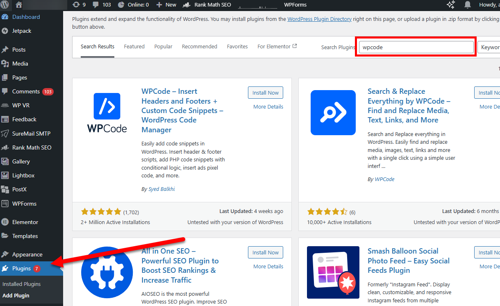Image resolution: width=500 pixels, height=306 pixels.
Task: Open Rank Math SEO in the sidebar
Action: [x=32, y=147]
